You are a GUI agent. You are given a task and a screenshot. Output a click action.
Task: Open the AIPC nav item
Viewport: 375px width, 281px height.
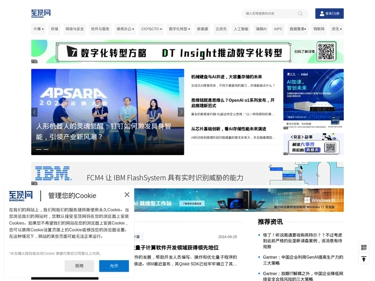point(278,29)
